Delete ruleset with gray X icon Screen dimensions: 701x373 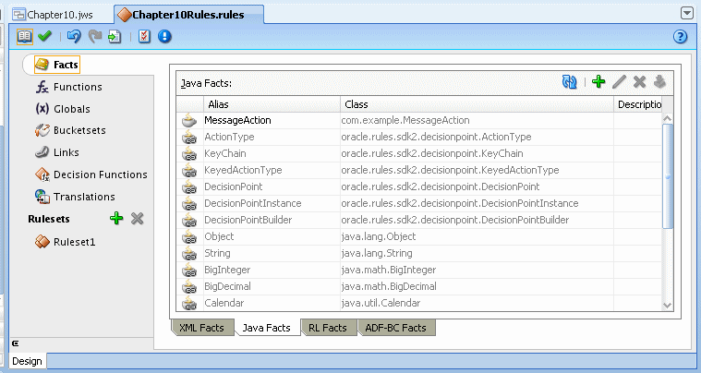[x=138, y=219]
